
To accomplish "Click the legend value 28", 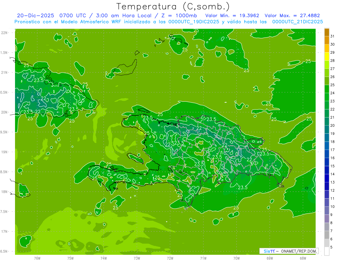I will [x=332, y=61].
